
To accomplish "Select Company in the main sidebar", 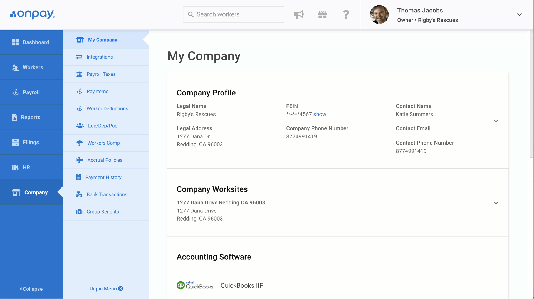I will (x=31, y=192).
